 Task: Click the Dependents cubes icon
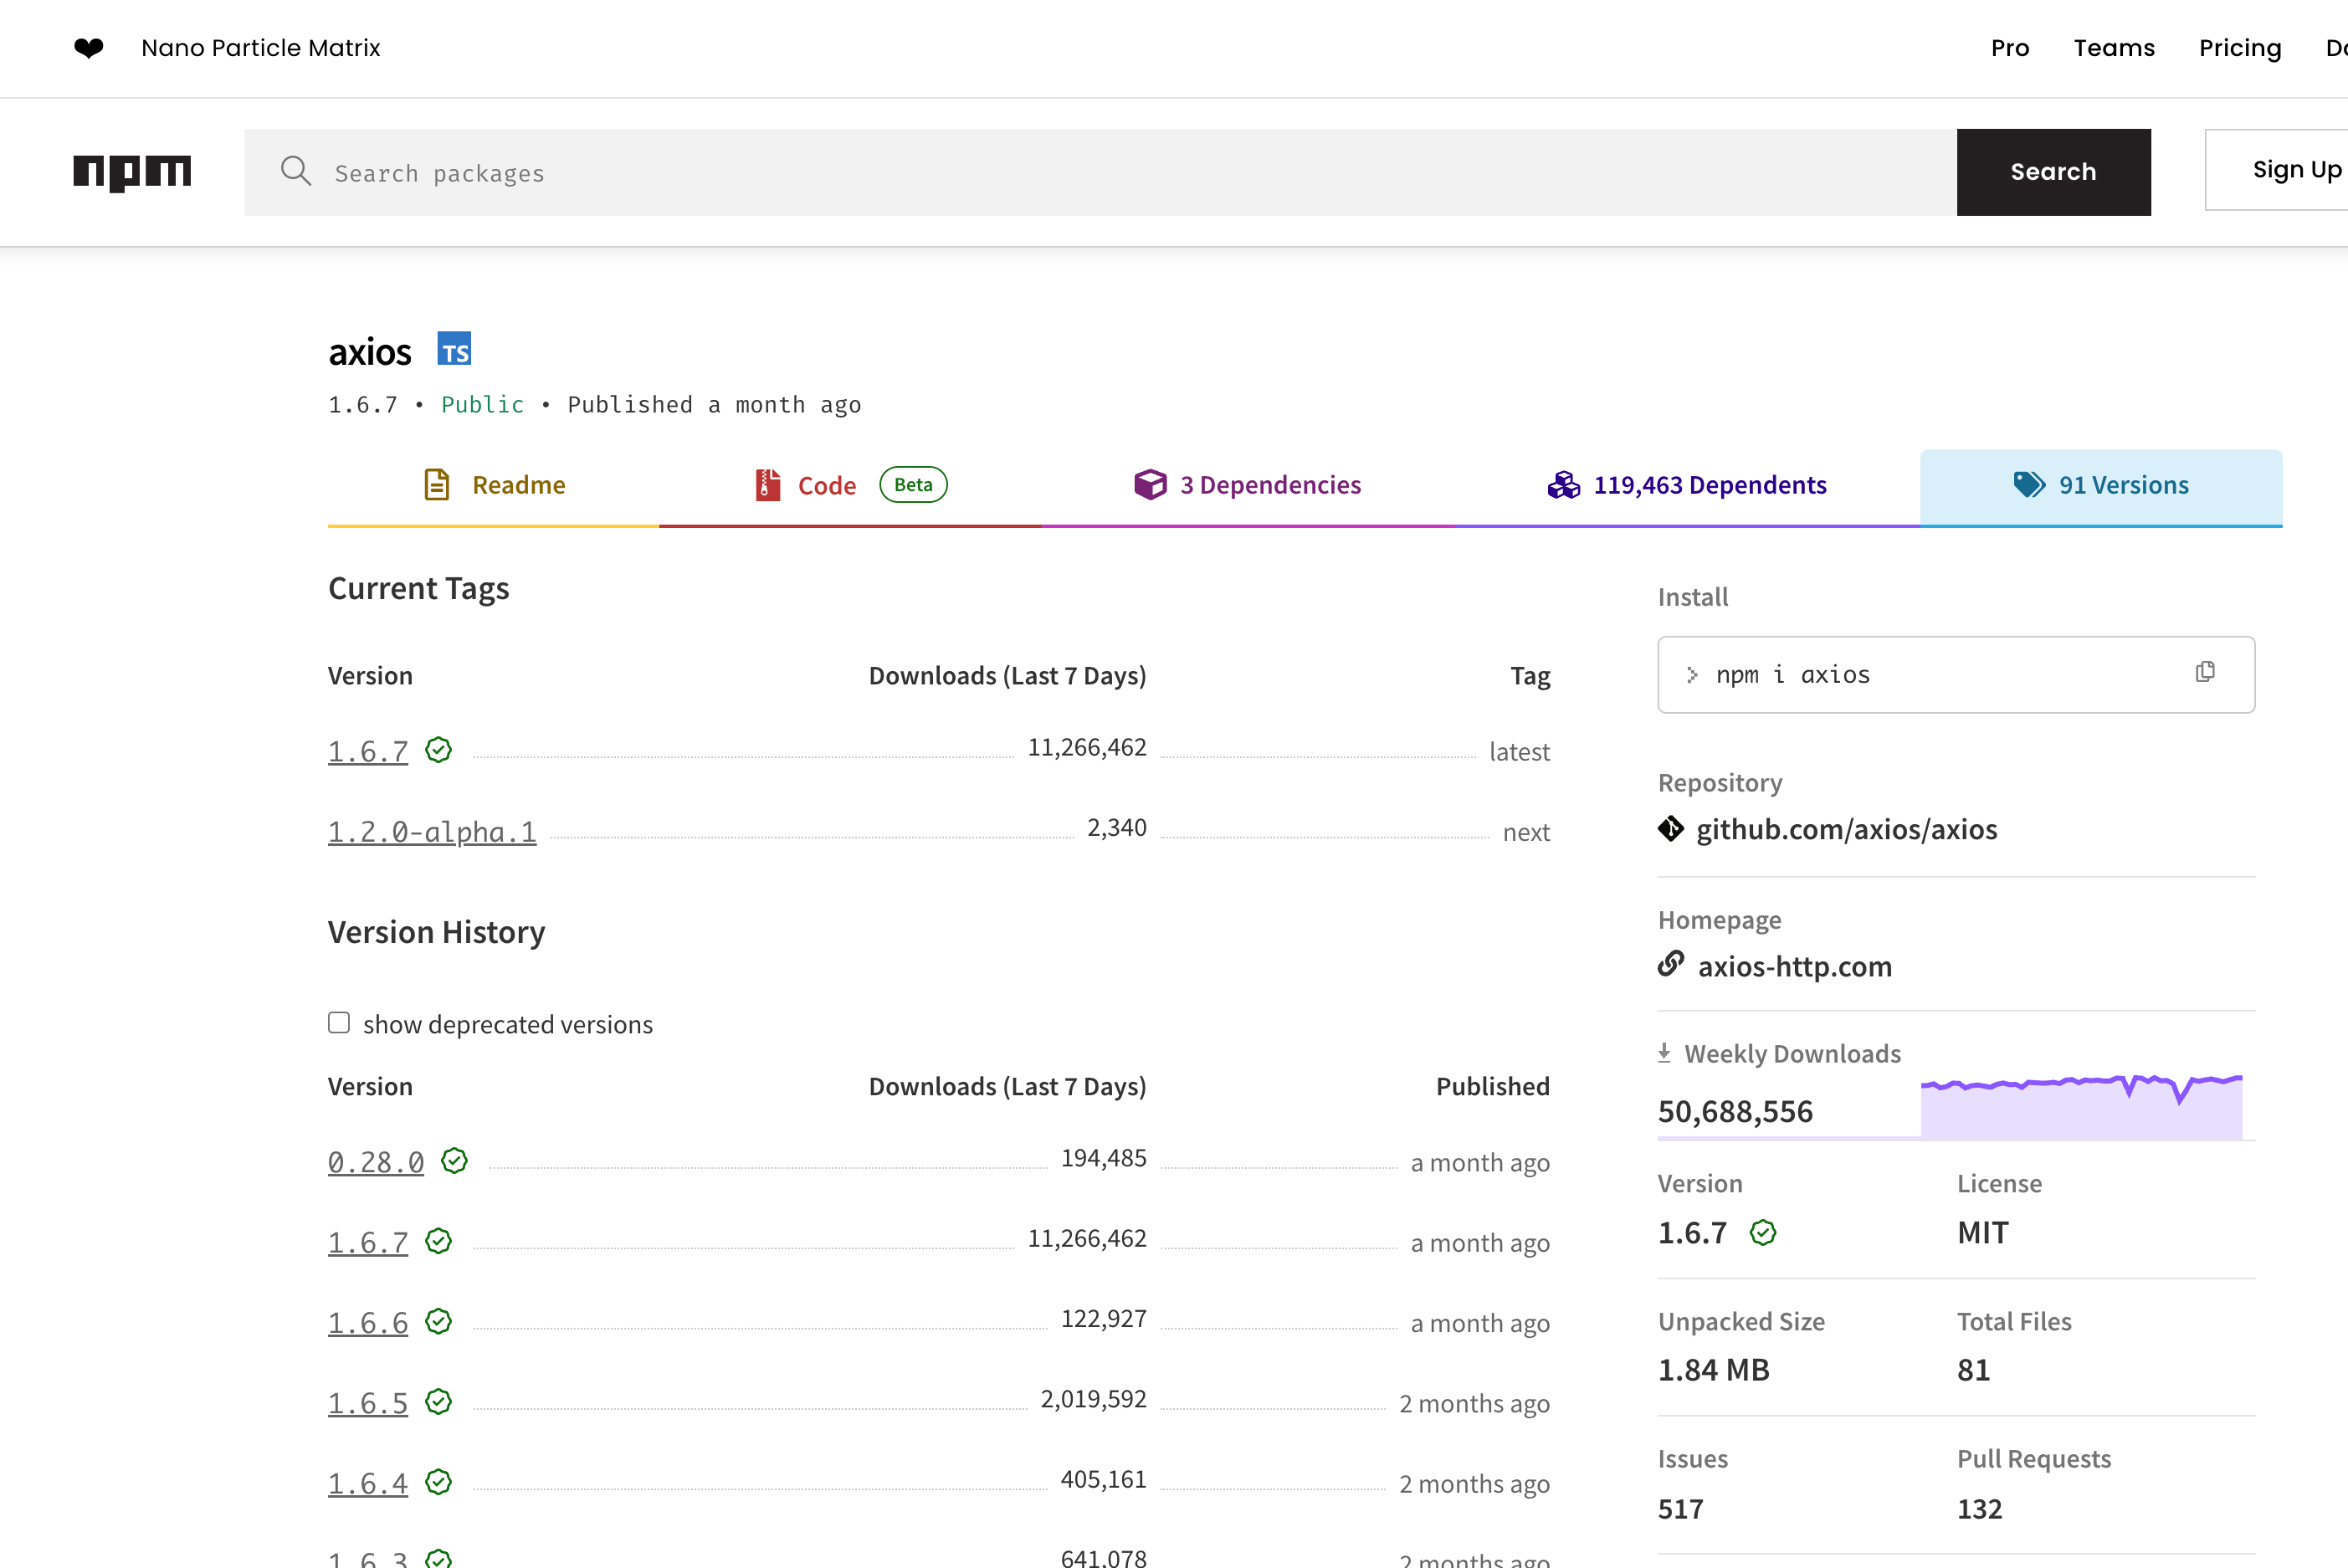point(1564,485)
